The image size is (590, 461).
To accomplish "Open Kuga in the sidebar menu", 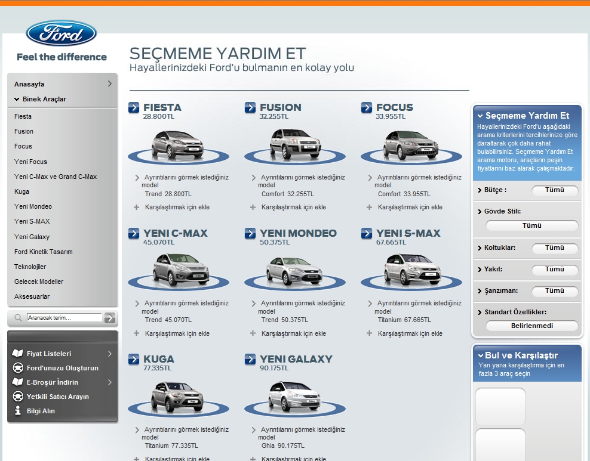I will pyautogui.click(x=22, y=191).
